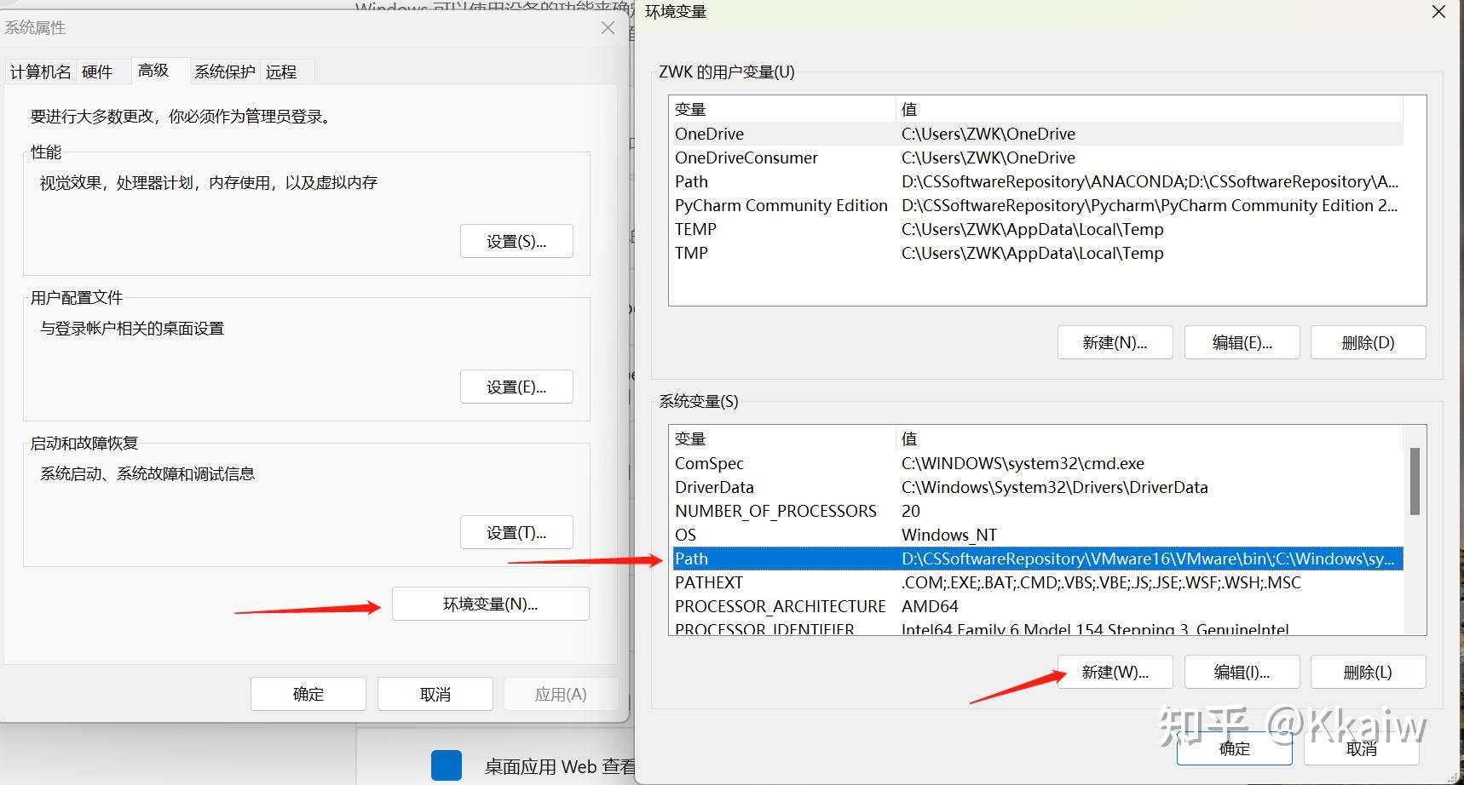Select NUMBER_OF_PROCESSORS row
Image resolution: width=1464 pixels, height=785 pixels.
(x=1037, y=511)
